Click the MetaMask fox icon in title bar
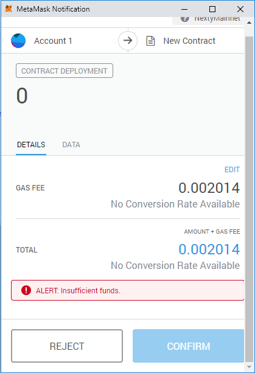 pos(9,9)
